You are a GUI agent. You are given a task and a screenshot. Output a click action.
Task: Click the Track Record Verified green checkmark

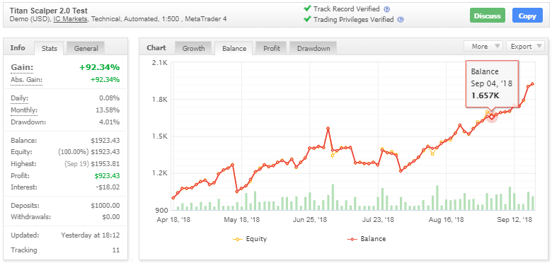pyautogui.click(x=307, y=8)
